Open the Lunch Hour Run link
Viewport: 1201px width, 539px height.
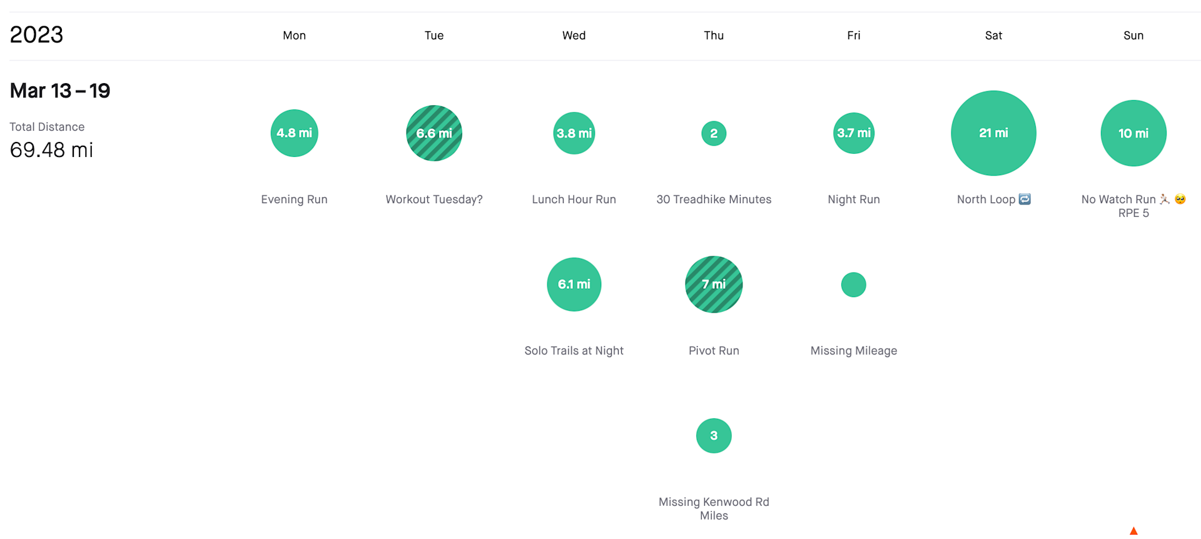(x=574, y=199)
